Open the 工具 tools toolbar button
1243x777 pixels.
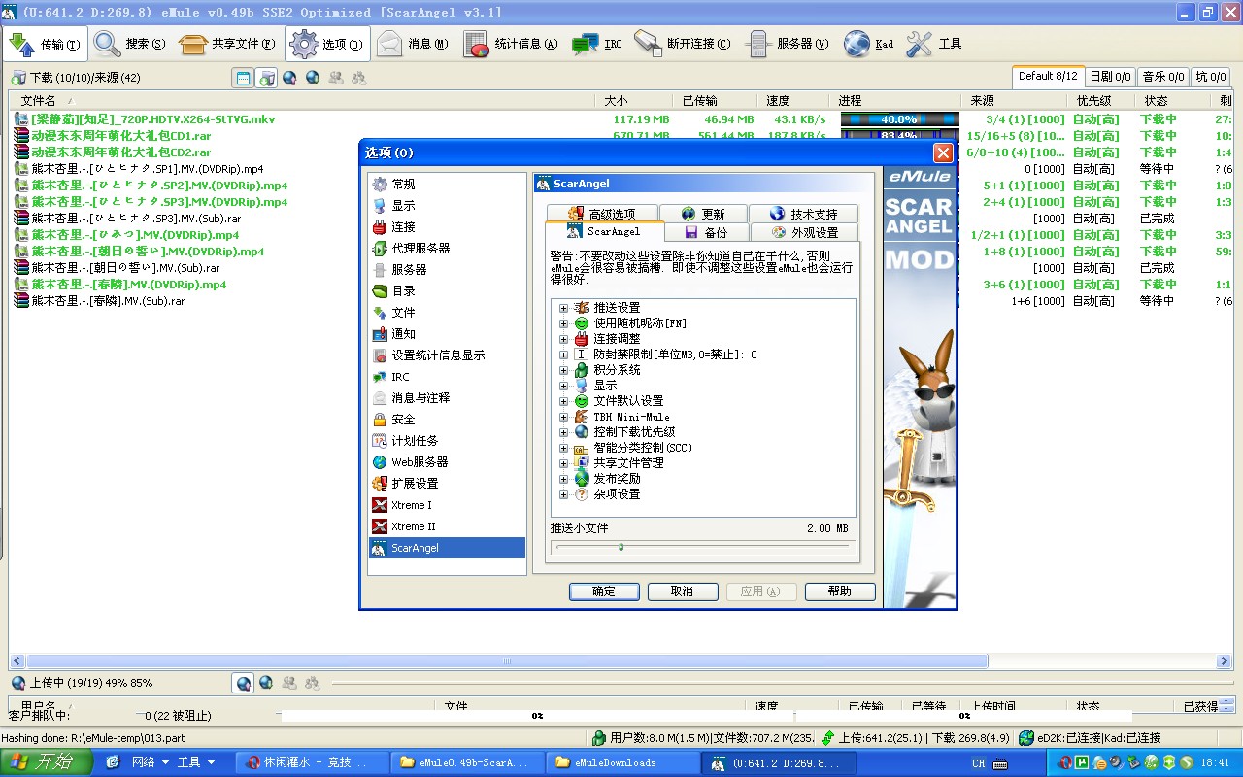pos(934,44)
